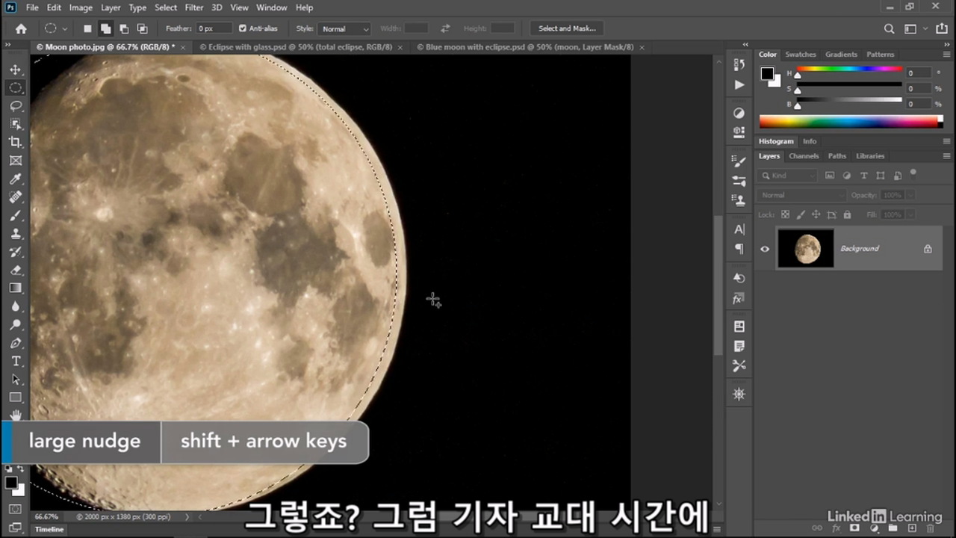Open the layer blend mode dropdown
The width and height of the screenshot is (956, 538).
801,195
